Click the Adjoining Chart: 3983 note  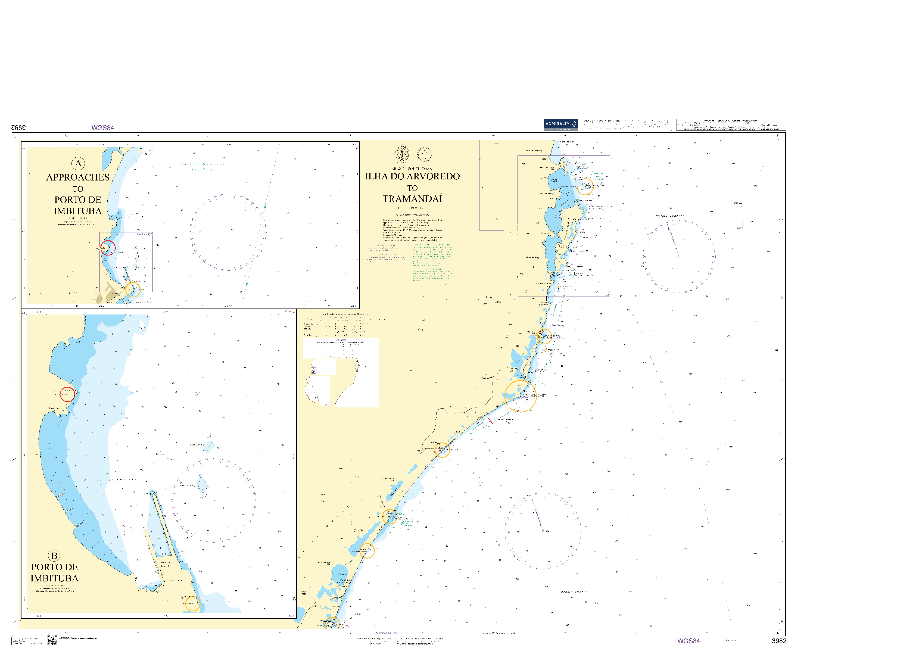(x=387, y=633)
